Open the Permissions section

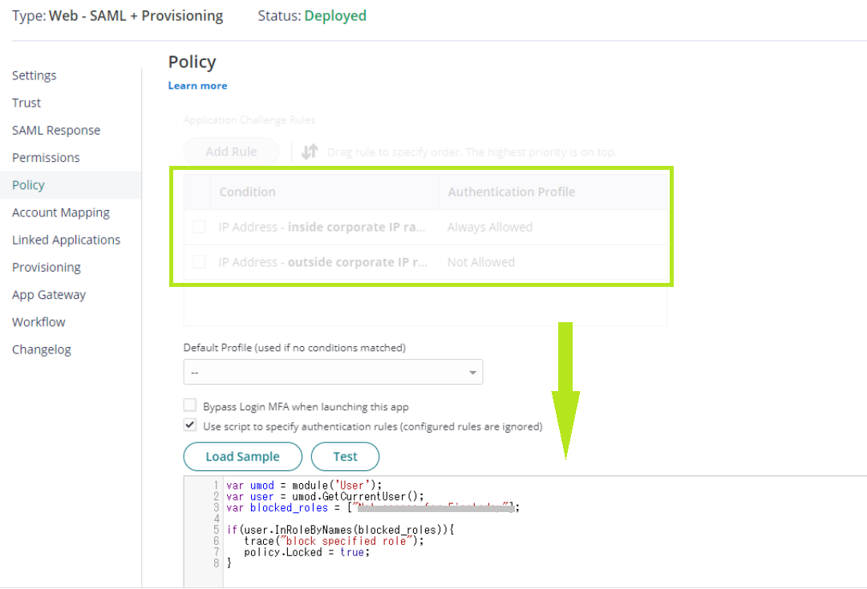coord(46,158)
